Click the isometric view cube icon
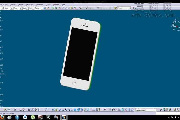Viewport: 180px width, 120px height. pos(78,110)
